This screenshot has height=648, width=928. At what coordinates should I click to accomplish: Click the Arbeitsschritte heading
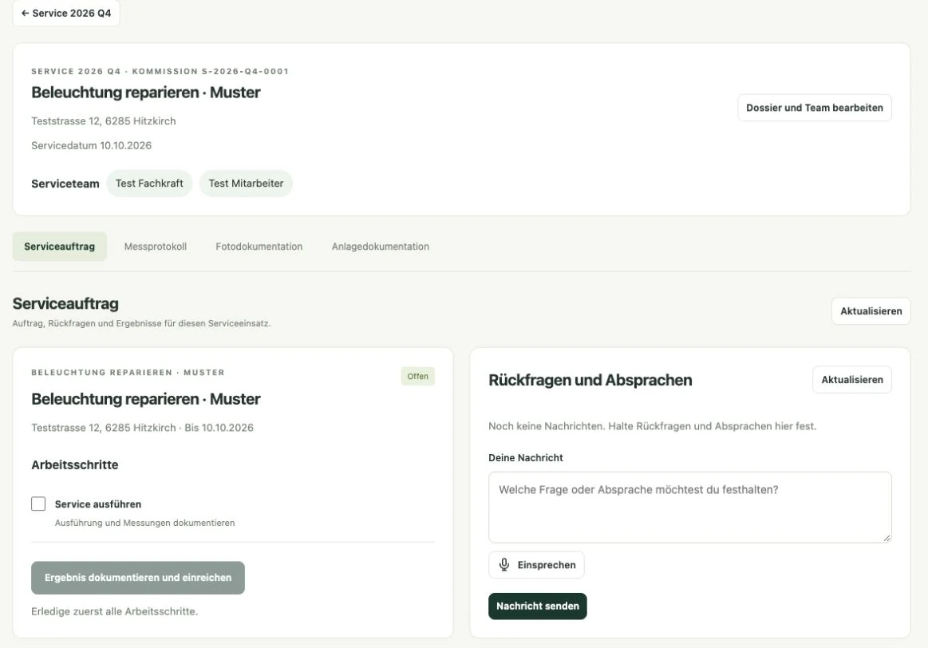(74, 464)
